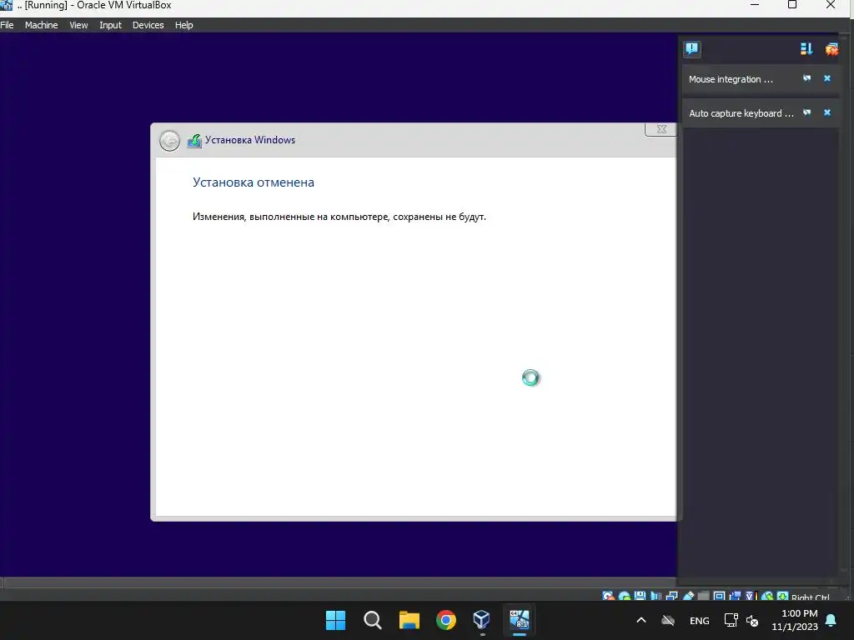This screenshot has height=640, width=854.
Task: Click the Right Ctrl host key label
Action: [811, 597]
